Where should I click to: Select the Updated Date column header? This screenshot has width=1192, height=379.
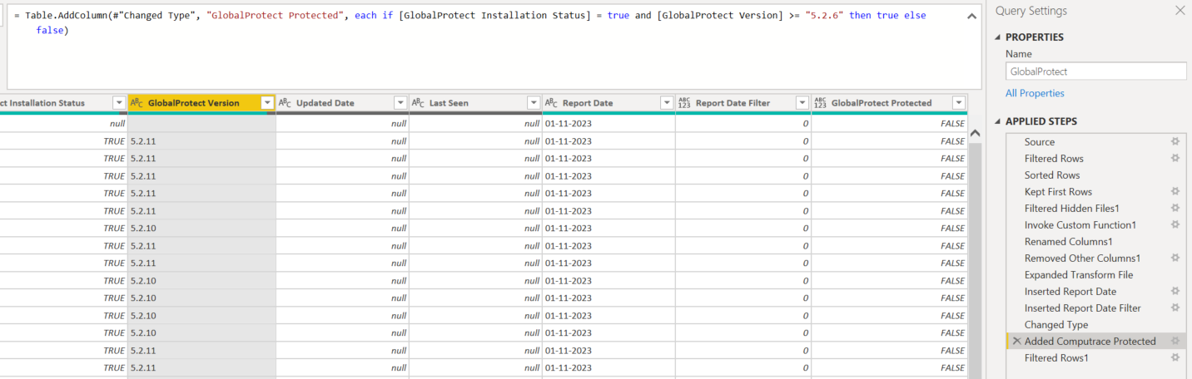(x=342, y=103)
